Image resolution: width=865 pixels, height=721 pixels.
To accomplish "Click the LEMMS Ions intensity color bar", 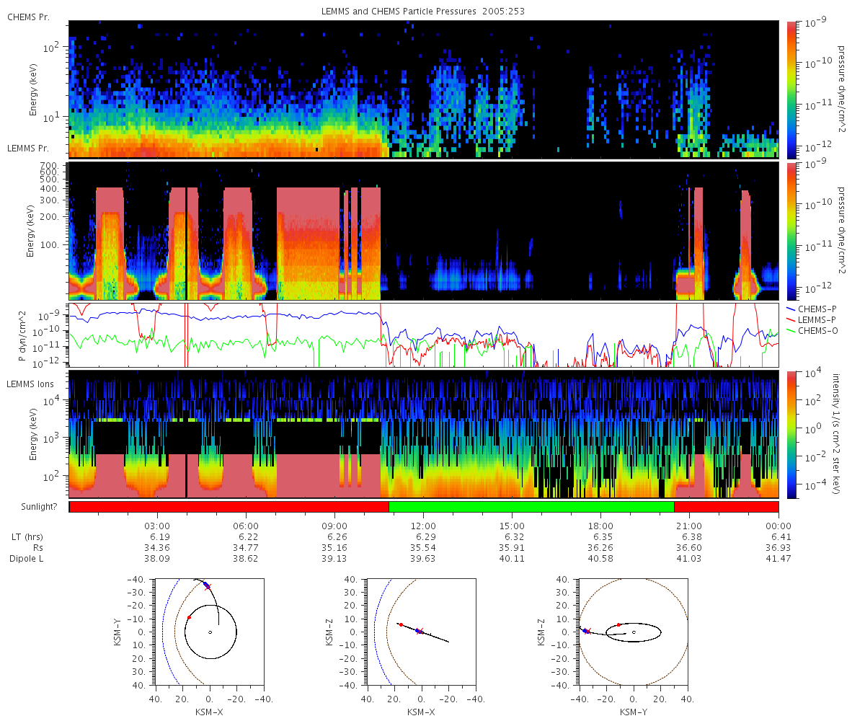I will point(792,434).
